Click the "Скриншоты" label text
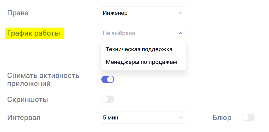The height and width of the screenshot is (132, 269). [x=28, y=100]
